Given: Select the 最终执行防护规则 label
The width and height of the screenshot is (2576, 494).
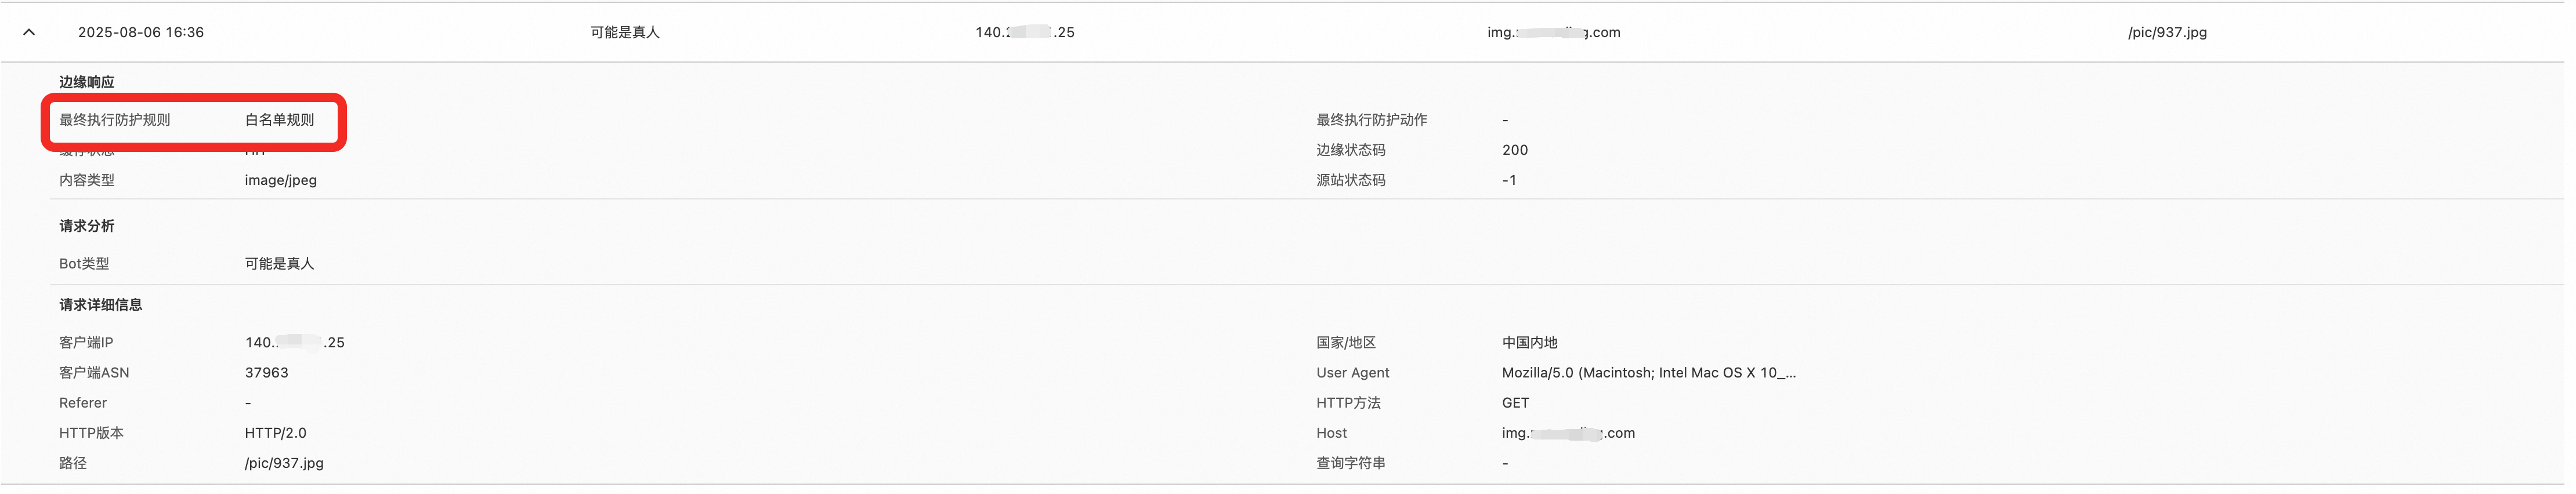Looking at the screenshot, I should [114, 120].
